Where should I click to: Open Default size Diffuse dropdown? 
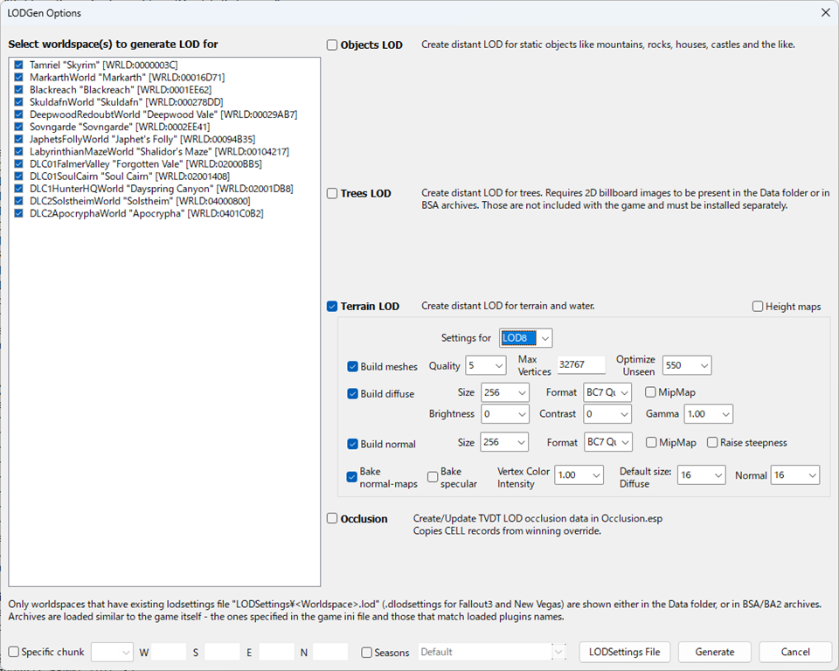coord(702,474)
